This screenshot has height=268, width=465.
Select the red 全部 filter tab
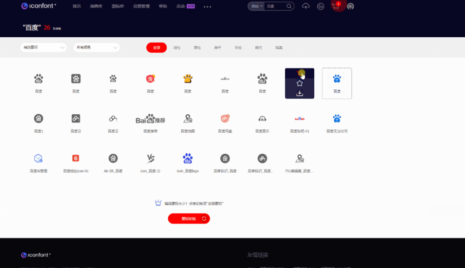[x=156, y=48]
